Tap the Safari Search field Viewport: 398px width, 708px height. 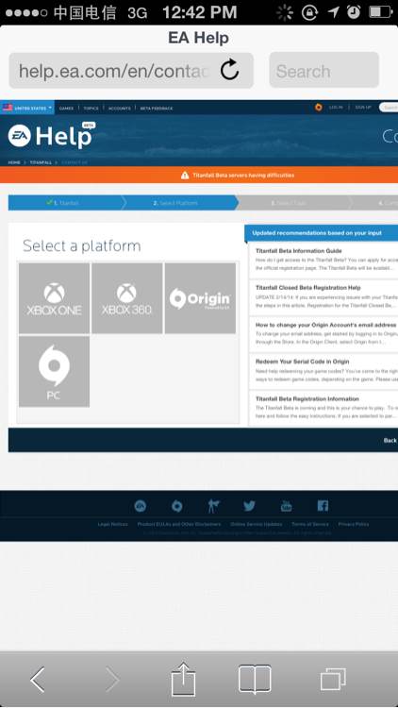pos(323,71)
